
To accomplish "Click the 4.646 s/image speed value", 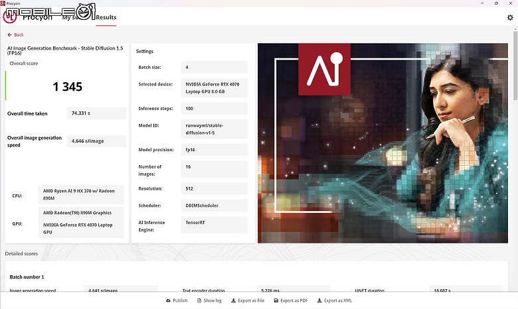I will (96, 141).
